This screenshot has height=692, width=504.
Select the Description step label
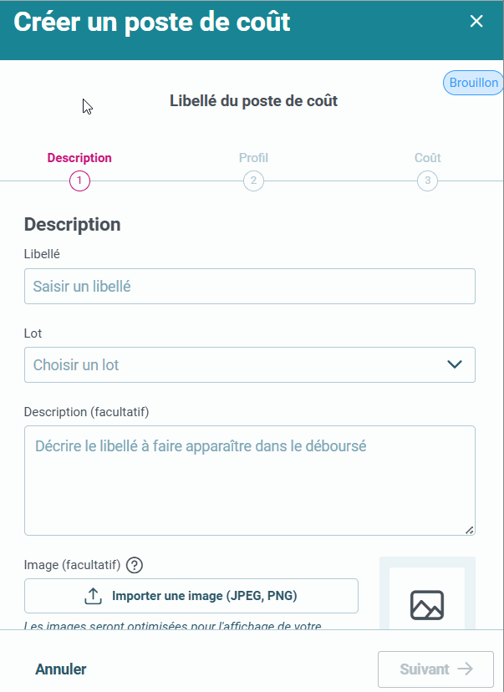point(79,158)
